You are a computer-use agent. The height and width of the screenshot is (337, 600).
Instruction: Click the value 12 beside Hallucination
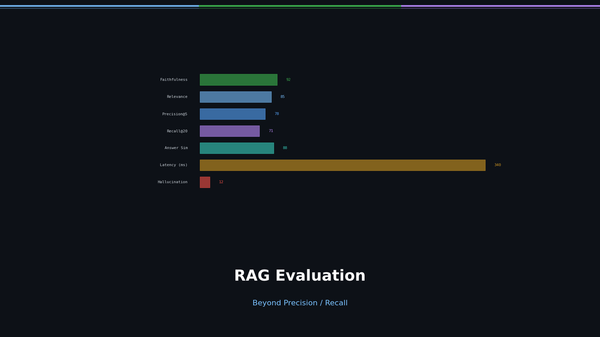tap(220, 182)
